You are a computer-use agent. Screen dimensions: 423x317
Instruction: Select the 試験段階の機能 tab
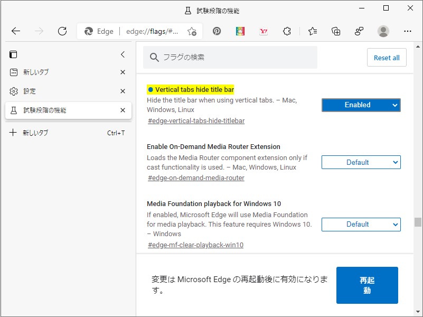[x=68, y=110]
